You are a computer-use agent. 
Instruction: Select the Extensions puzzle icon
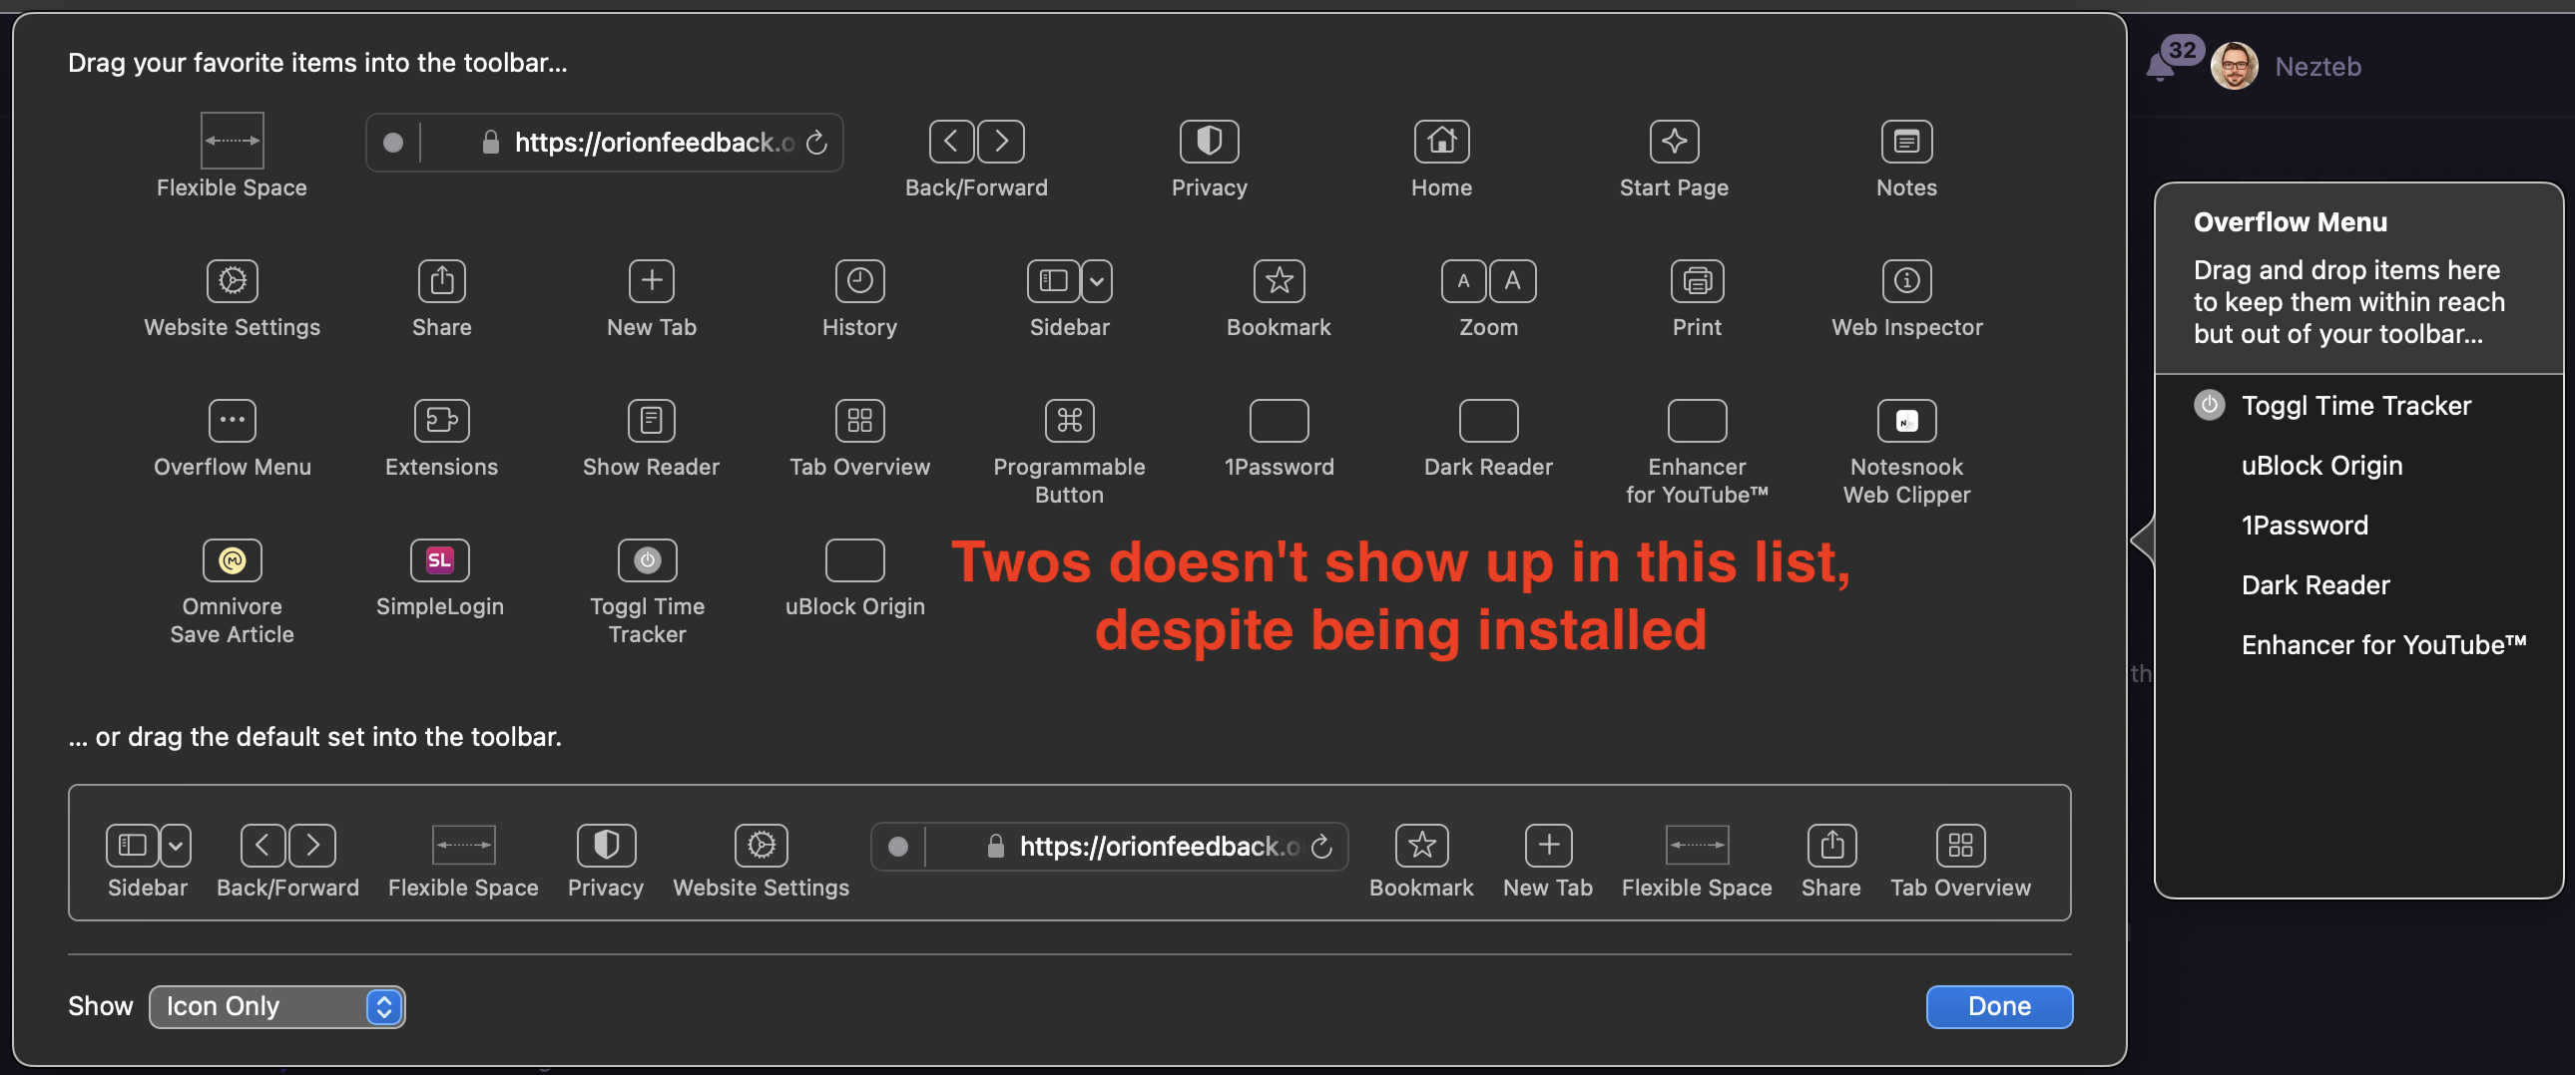point(442,421)
